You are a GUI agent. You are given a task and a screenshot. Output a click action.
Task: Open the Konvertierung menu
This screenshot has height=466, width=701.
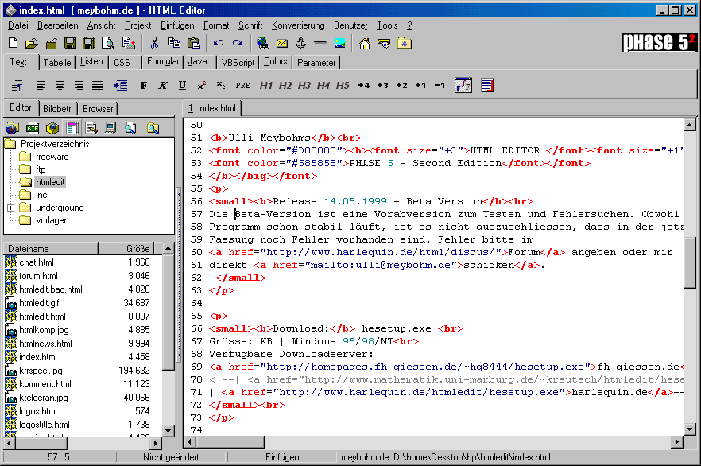coord(298,25)
